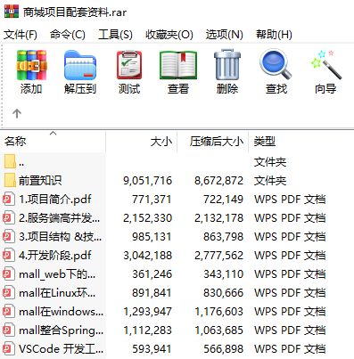Select file name mall在windows...
The height and width of the screenshot is (359, 354).
pyautogui.click(x=62, y=312)
